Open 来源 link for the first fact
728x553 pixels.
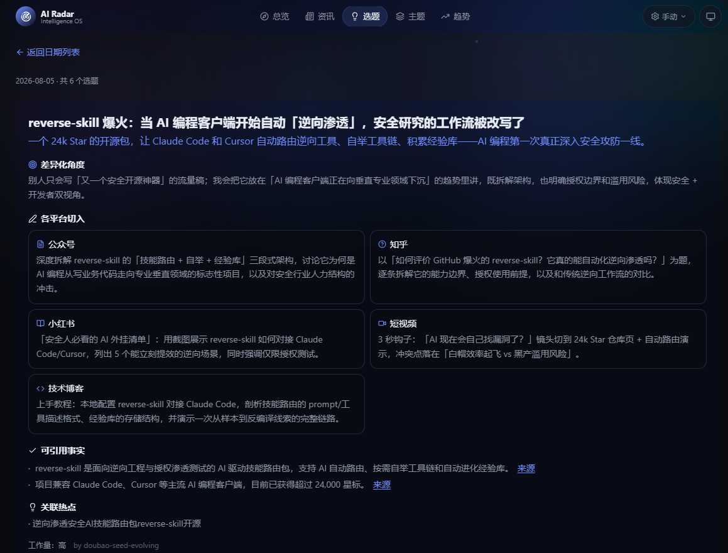526,469
